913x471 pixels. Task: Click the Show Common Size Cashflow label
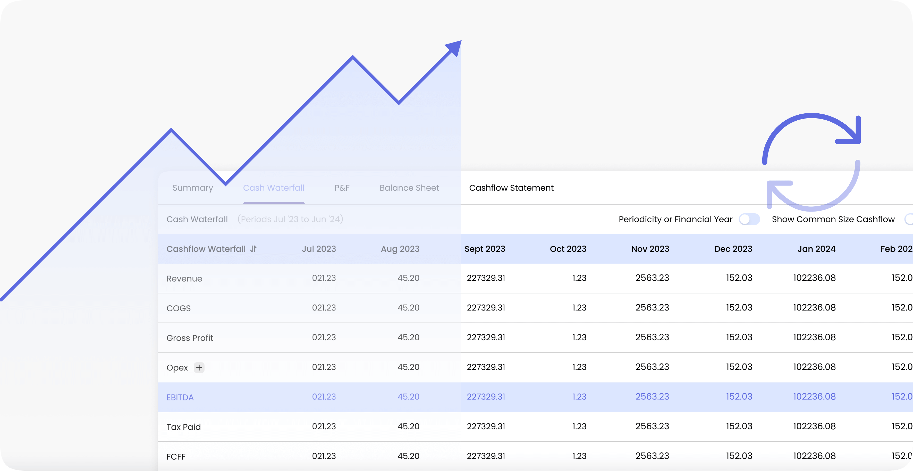coord(833,219)
